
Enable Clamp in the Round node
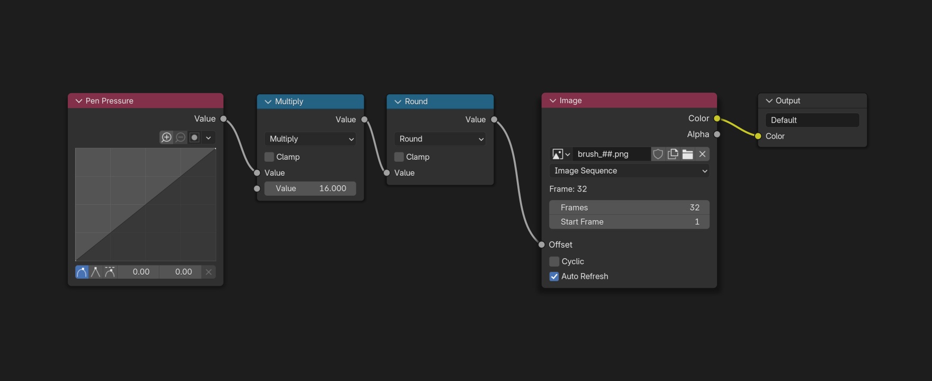click(399, 157)
